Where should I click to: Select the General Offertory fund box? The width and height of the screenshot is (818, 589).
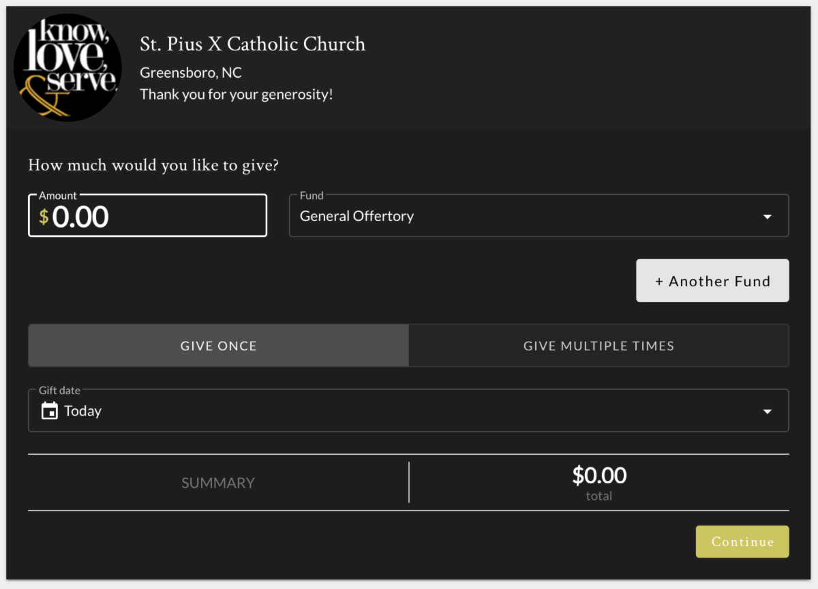[539, 215]
